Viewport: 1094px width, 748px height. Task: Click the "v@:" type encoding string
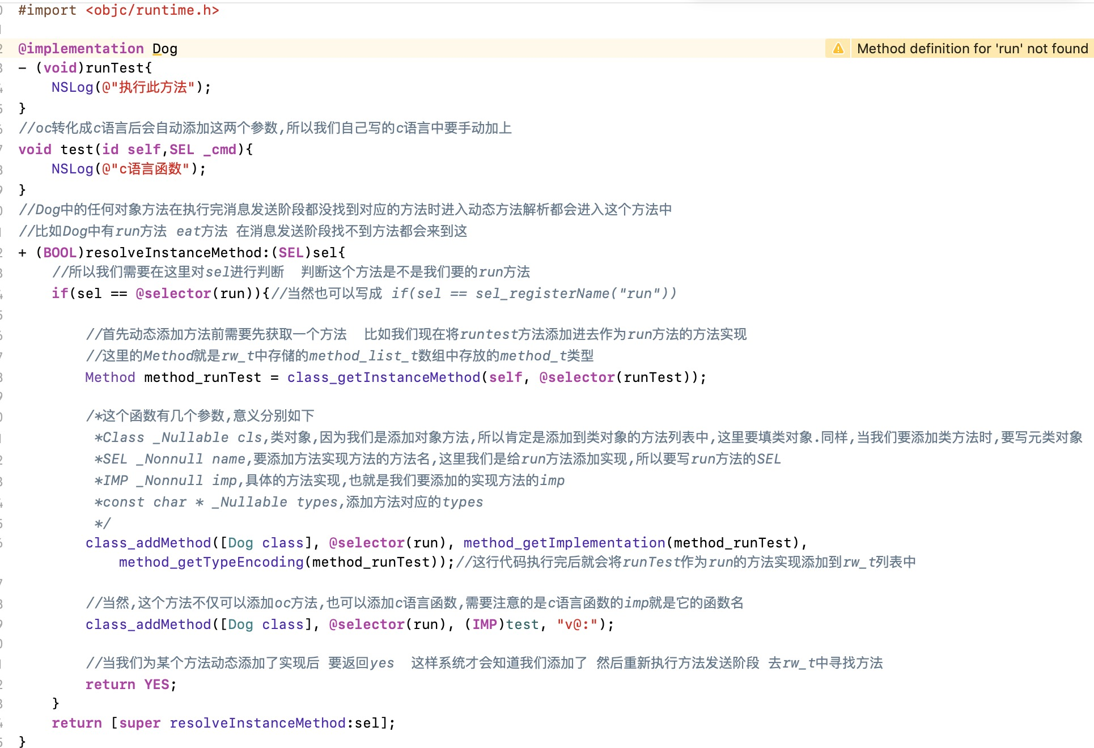tap(576, 624)
